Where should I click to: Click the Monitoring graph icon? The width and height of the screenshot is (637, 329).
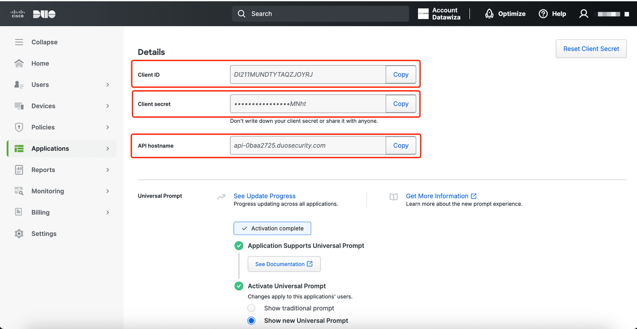pos(19,191)
